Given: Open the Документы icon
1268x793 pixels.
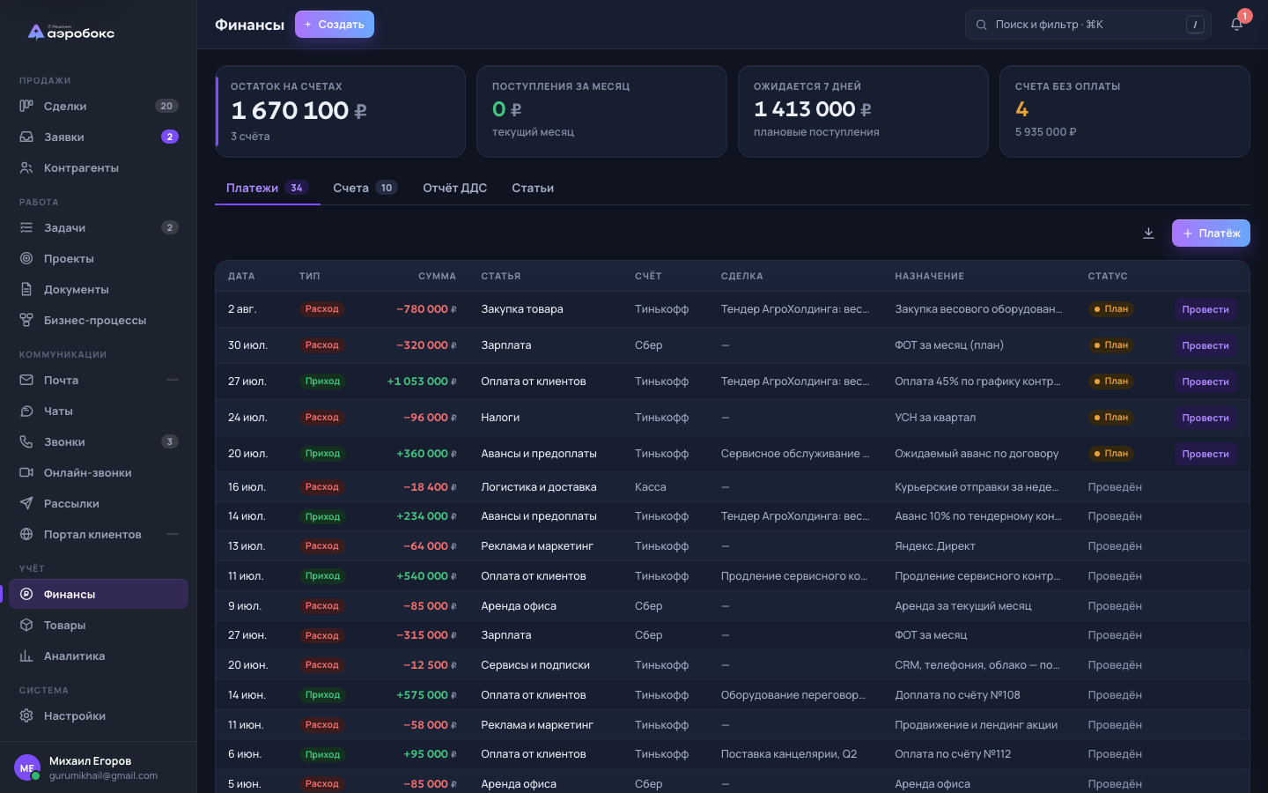Looking at the screenshot, I should click(26, 289).
